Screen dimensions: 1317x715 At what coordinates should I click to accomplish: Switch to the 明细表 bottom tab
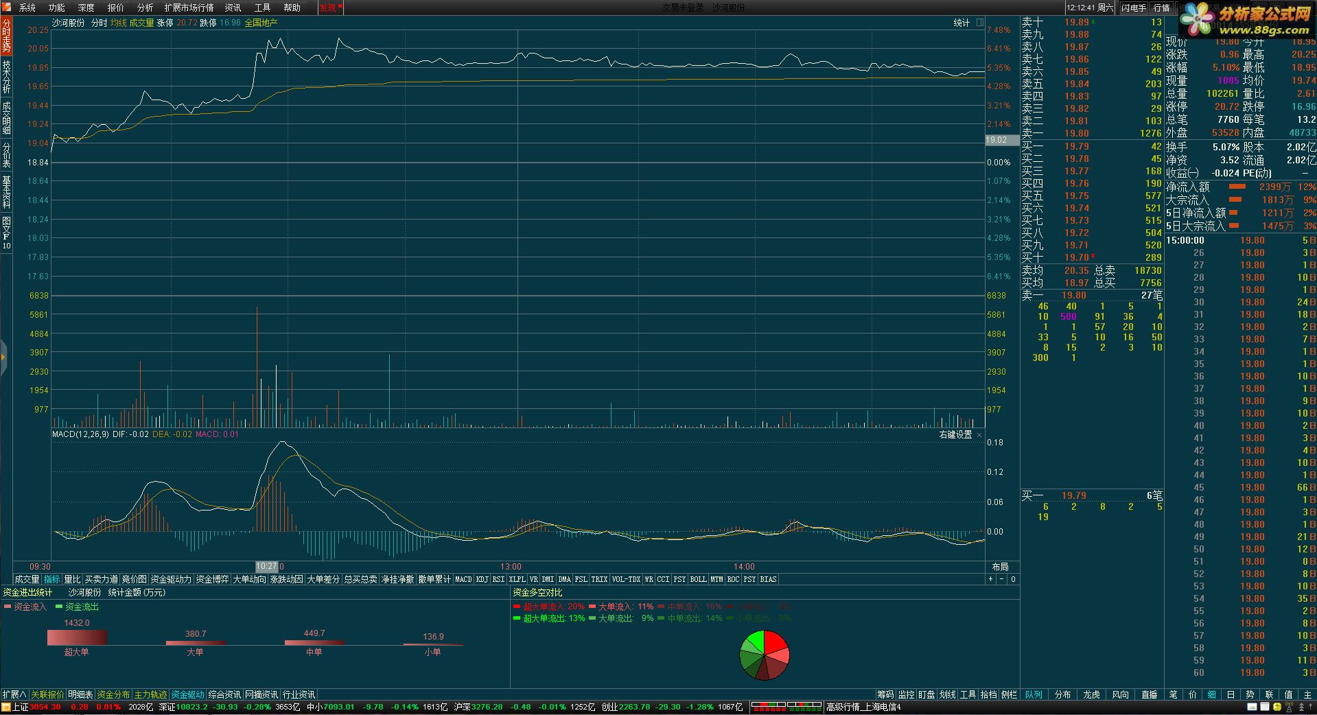[x=80, y=694]
